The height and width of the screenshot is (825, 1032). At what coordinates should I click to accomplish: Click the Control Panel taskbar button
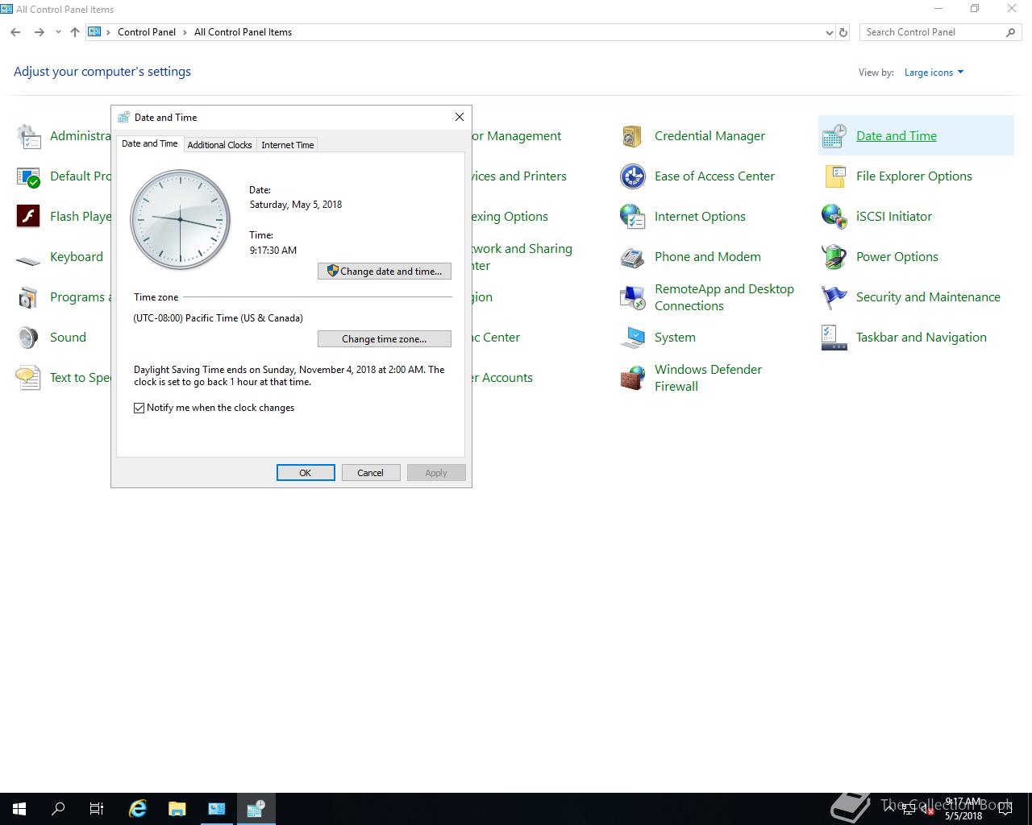tap(216, 809)
